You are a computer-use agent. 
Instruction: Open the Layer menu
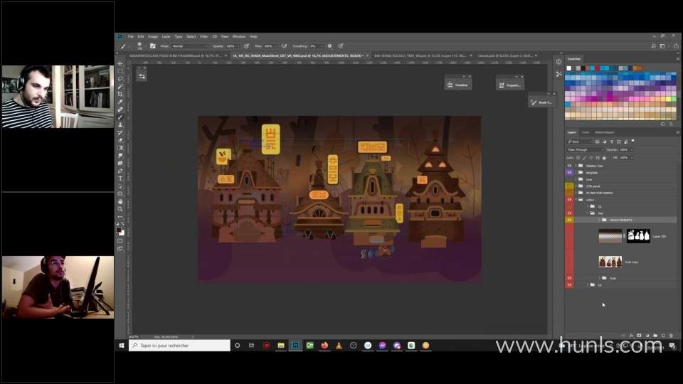click(166, 36)
